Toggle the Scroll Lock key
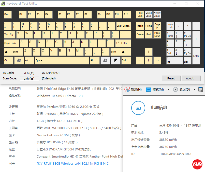 tap(149, 14)
